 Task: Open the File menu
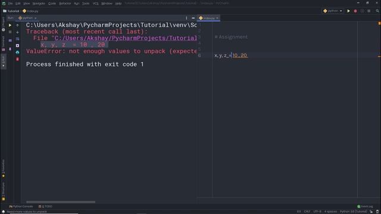(x=10, y=4)
